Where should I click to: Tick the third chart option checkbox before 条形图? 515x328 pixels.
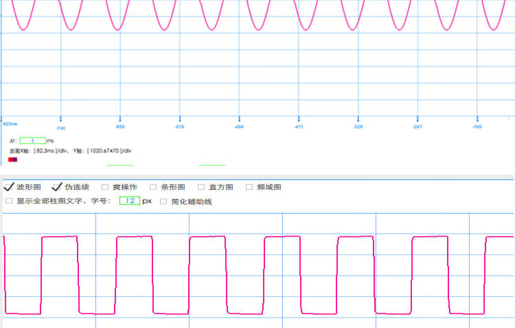pos(105,187)
